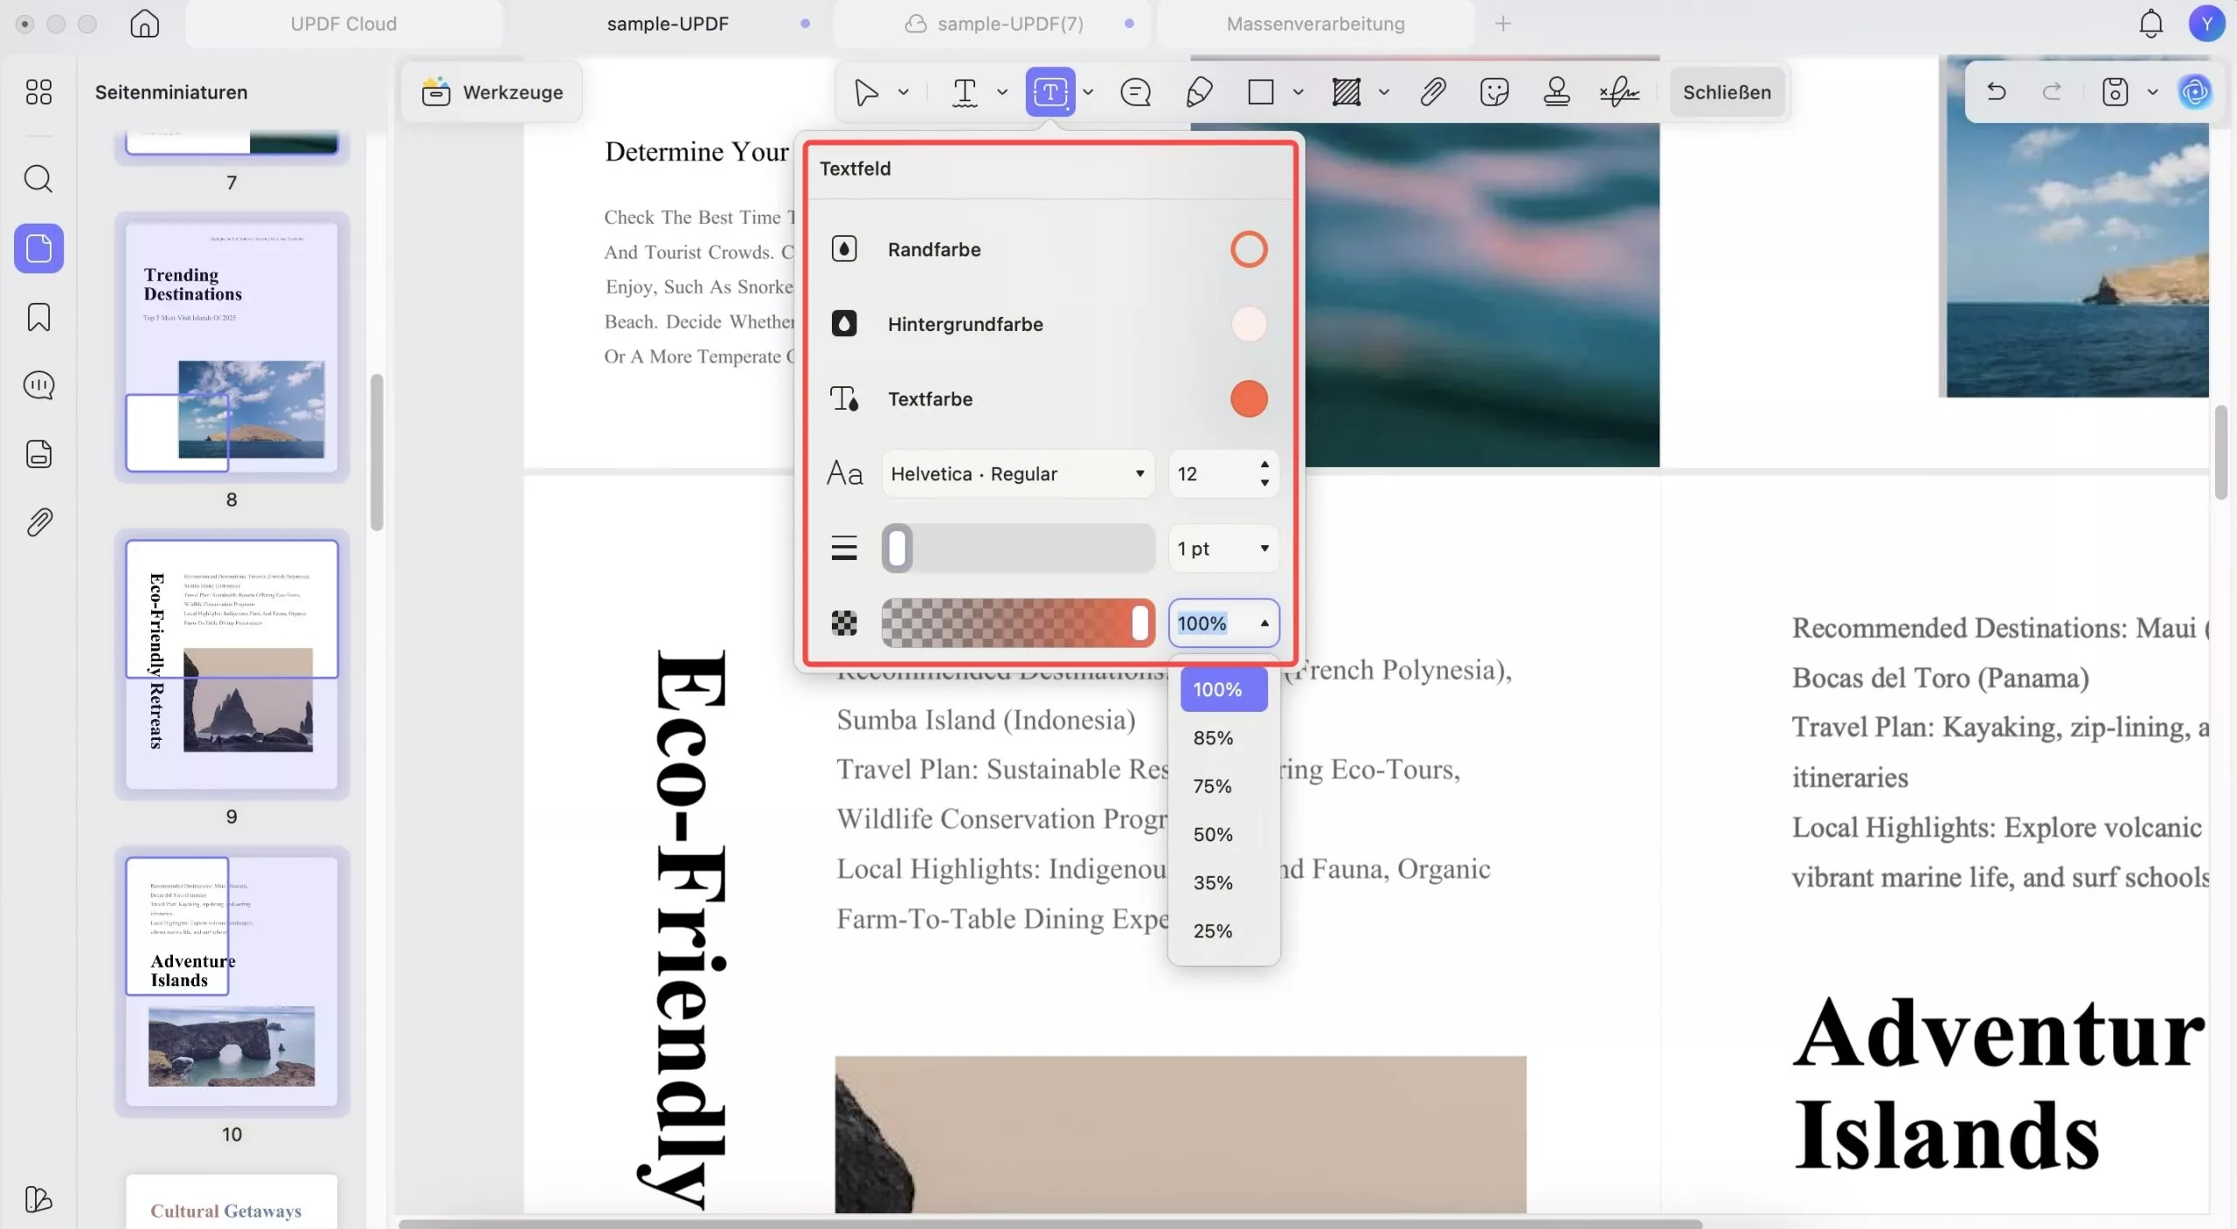This screenshot has height=1229, width=2237.
Task: Open the bookmarks panel icon
Action: pos(38,316)
